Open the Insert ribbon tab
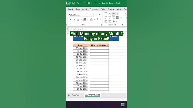Screen dimensions: 193x108 pyautogui.click(x=70, y=9)
